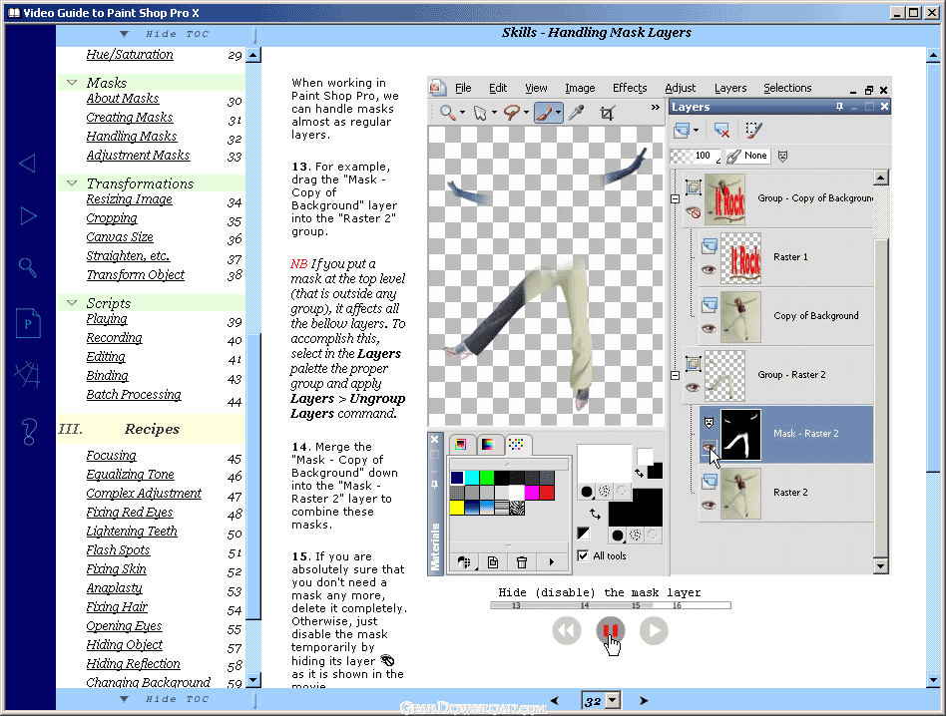Screen dimensions: 946x716
Task: Toggle All tools checkbox
Action: click(583, 555)
